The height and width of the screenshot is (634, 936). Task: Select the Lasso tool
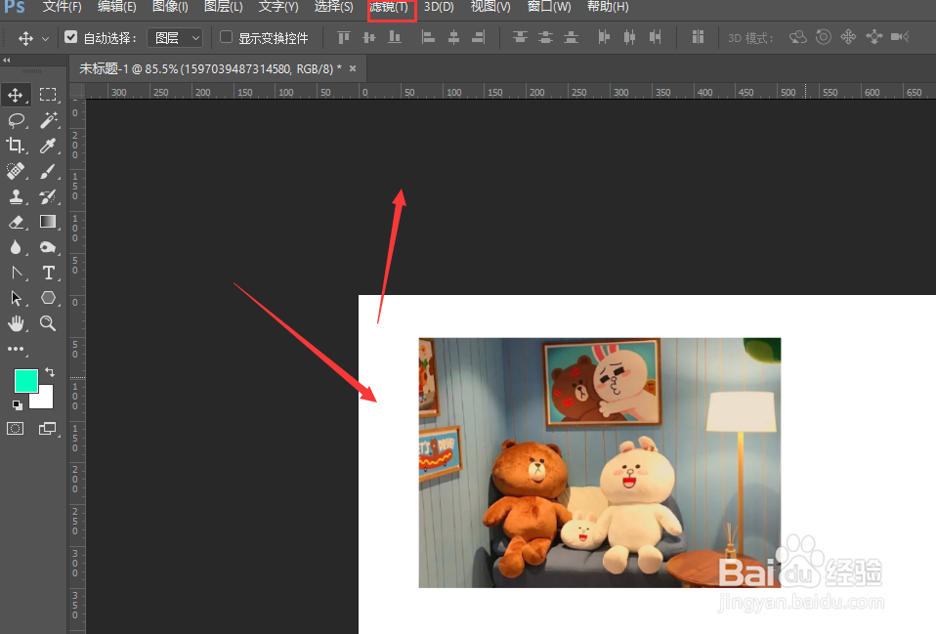pyautogui.click(x=16, y=120)
